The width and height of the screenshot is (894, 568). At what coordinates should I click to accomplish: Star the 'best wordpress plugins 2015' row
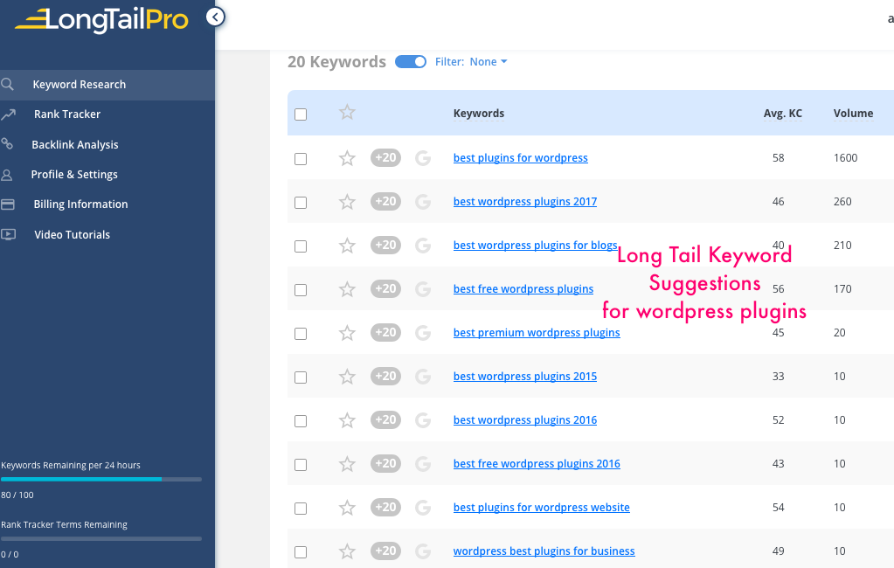click(347, 377)
